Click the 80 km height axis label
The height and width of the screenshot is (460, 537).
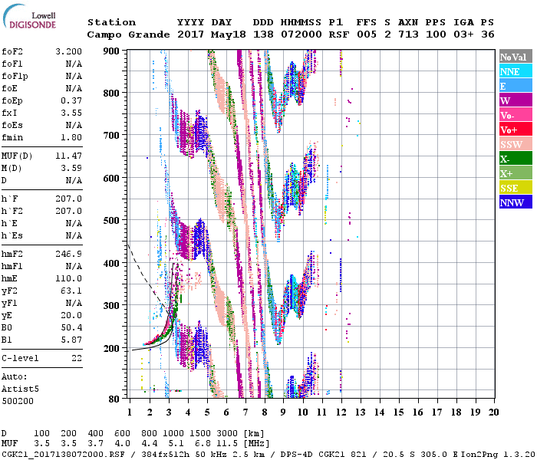pos(114,399)
